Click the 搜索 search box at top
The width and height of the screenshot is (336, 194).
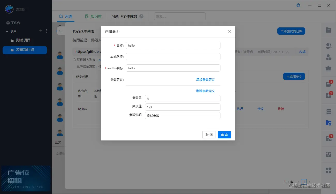coord(180,16)
